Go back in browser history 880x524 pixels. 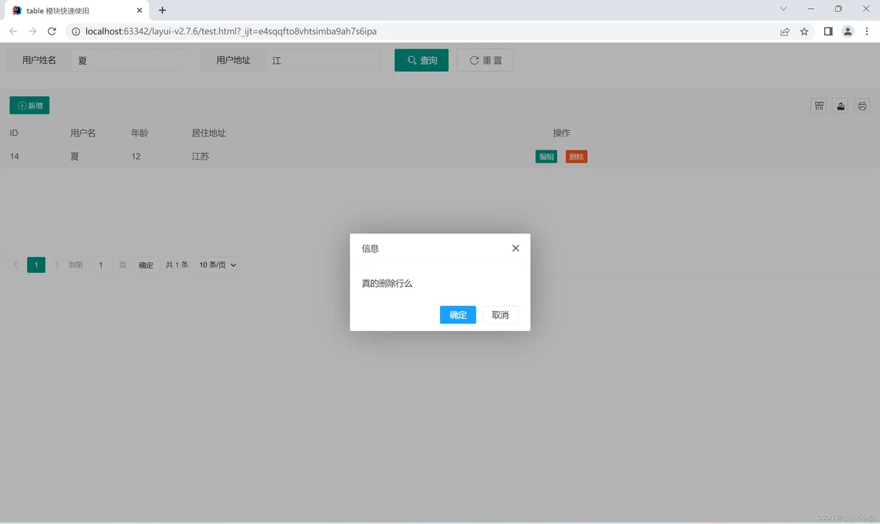tap(13, 31)
